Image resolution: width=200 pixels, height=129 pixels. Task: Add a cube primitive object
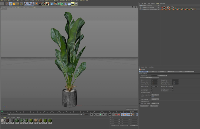coord(52,4)
